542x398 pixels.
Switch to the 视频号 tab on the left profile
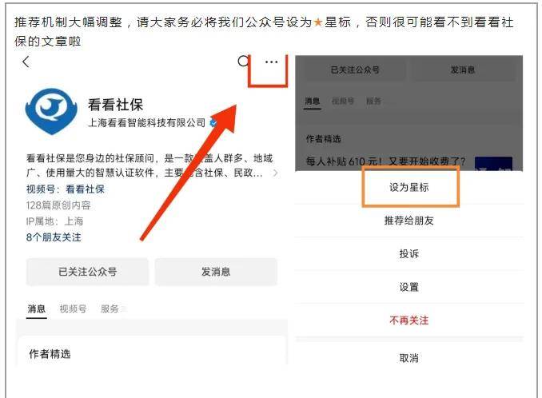click(x=73, y=308)
